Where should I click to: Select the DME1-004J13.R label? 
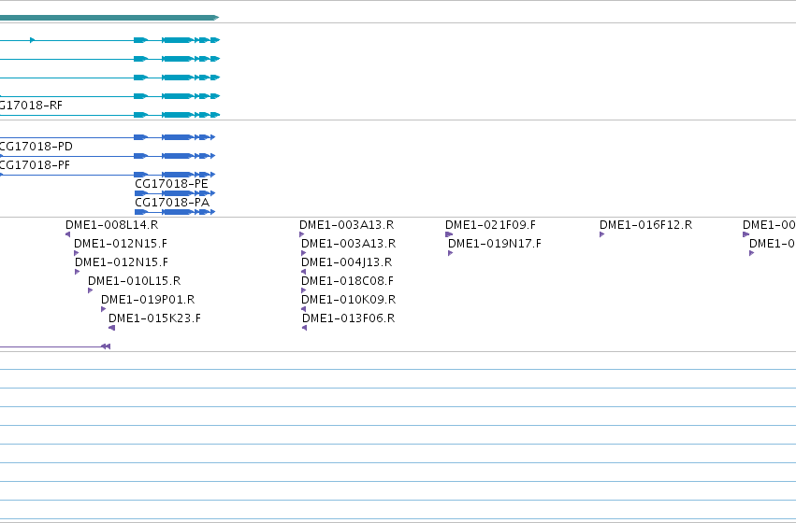tap(347, 262)
